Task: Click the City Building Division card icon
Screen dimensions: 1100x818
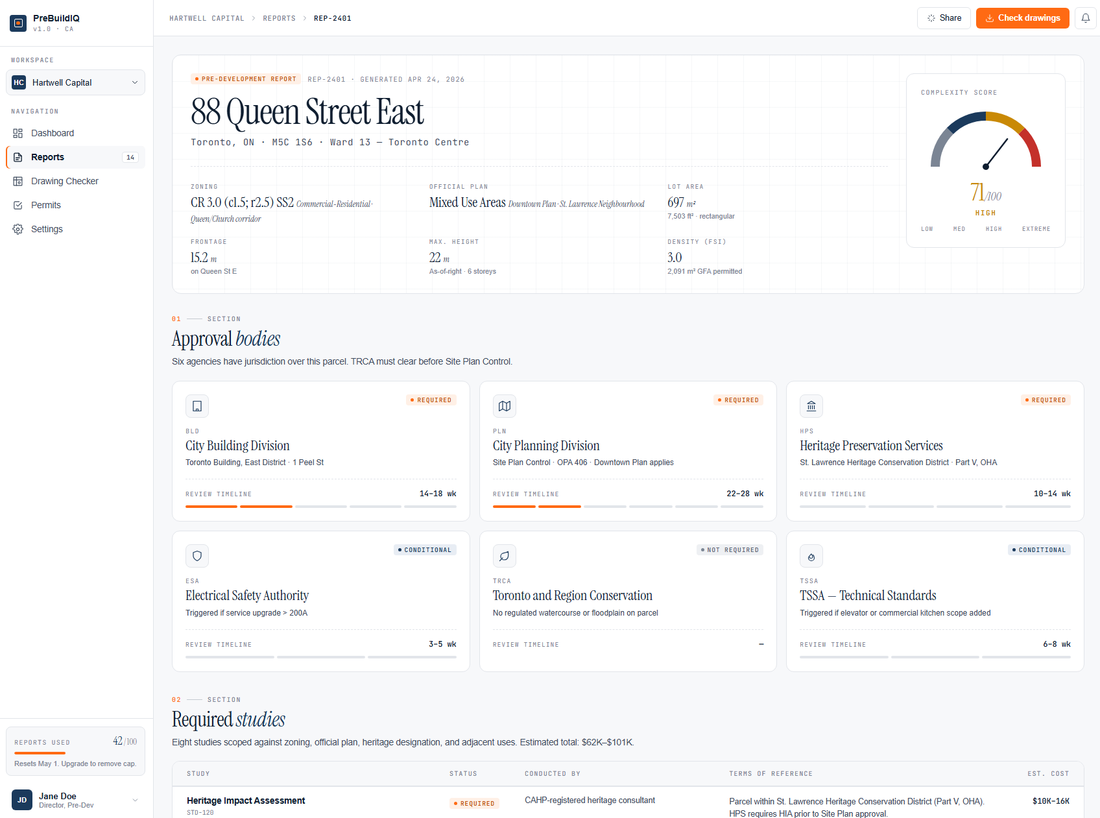Action: pyautogui.click(x=197, y=406)
